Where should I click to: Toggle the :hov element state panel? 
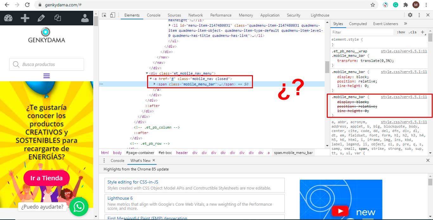tap(401, 32)
